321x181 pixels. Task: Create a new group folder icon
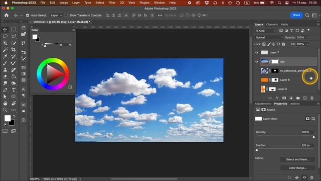(298, 98)
